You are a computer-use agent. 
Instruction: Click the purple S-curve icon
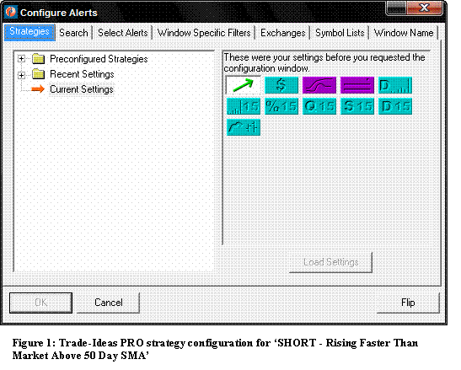point(319,85)
